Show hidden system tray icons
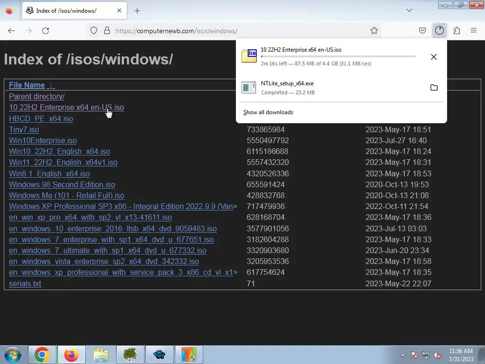This screenshot has height=364, width=485. click(x=403, y=355)
